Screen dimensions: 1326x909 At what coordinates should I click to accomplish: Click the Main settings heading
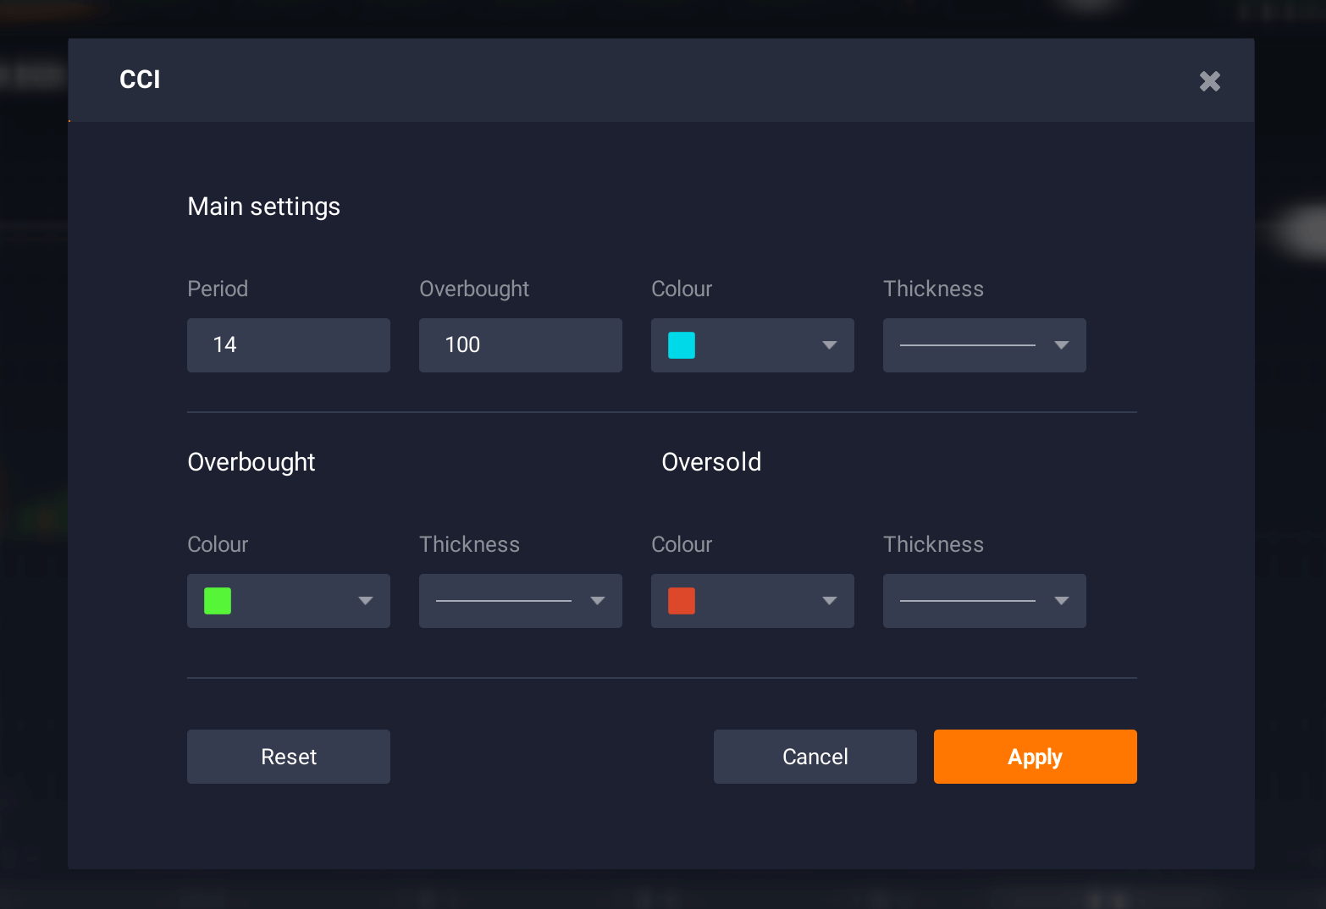pyautogui.click(x=263, y=207)
